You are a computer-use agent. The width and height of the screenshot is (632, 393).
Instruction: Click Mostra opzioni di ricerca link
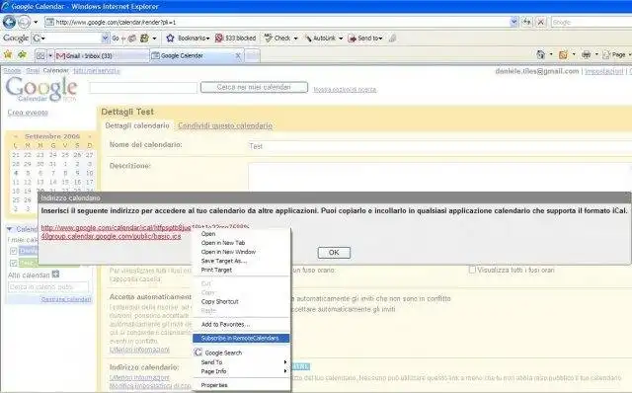tap(345, 90)
